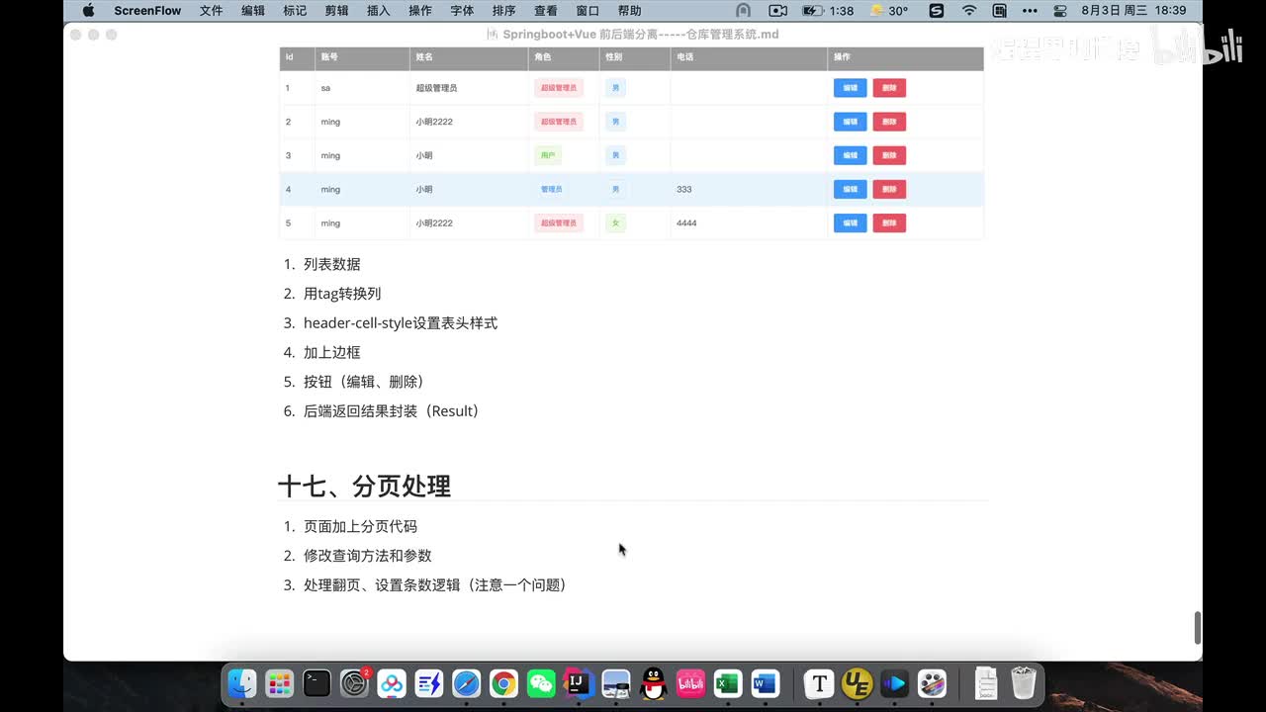
Task: Open the 排序 menu
Action: [503, 11]
